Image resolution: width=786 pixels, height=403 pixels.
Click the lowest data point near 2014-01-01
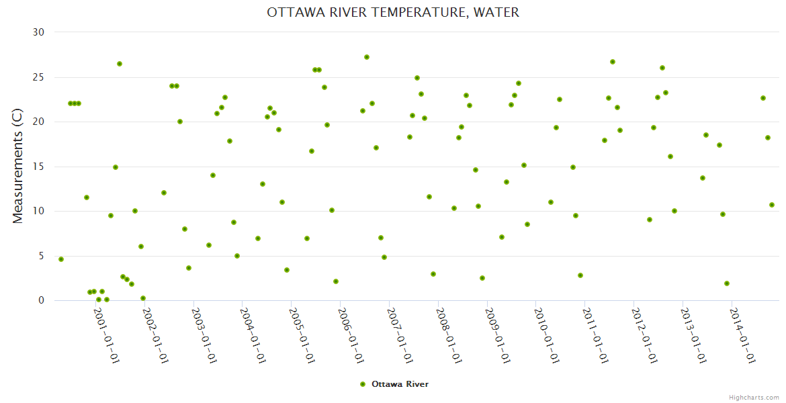click(727, 283)
